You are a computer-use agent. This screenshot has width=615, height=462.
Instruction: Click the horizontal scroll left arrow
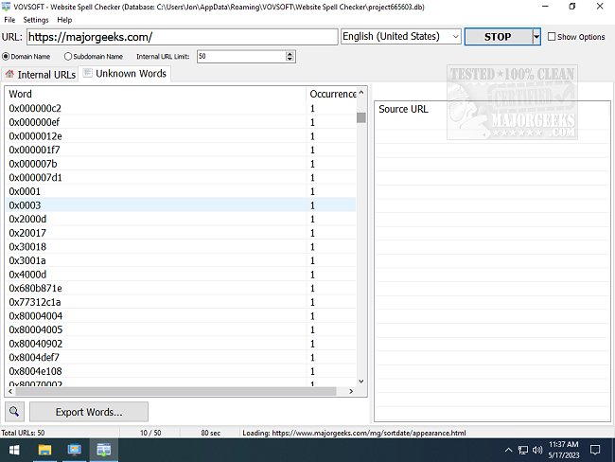(x=10, y=391)
